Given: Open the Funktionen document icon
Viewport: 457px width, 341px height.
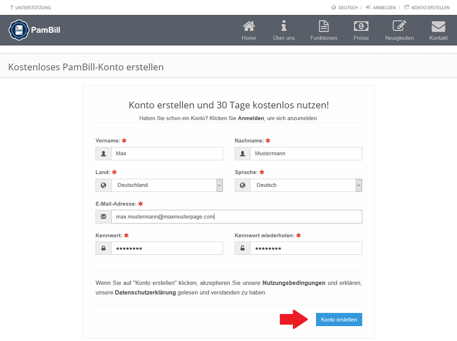Looking at the screenshot, I should click(x=324, y=26).
